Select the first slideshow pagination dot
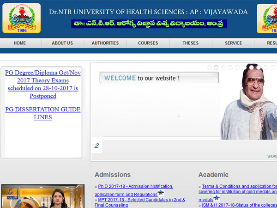Viewport: 277px width, 208px height. coord(209,67)
